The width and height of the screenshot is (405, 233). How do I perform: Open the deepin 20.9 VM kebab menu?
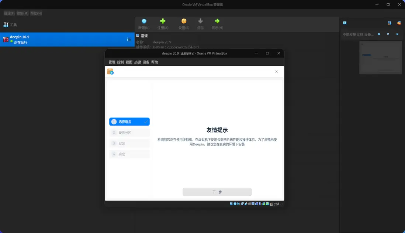(128, 39)
